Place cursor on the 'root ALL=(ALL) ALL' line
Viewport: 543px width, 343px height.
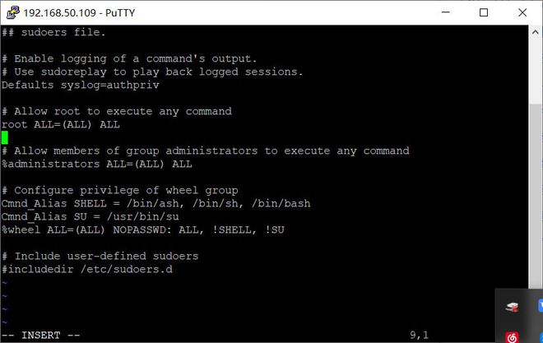tap(61, 124)
